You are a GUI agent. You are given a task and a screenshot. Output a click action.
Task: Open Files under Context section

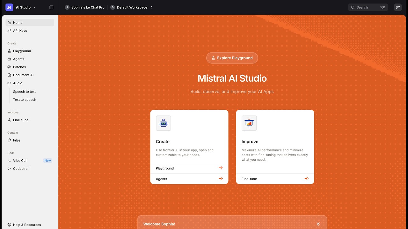coord(30,140)
